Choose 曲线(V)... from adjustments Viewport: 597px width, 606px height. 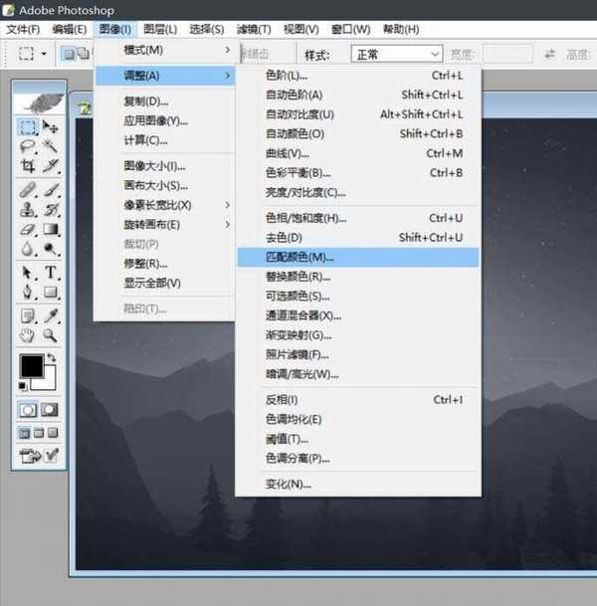(x=358, y=153)
